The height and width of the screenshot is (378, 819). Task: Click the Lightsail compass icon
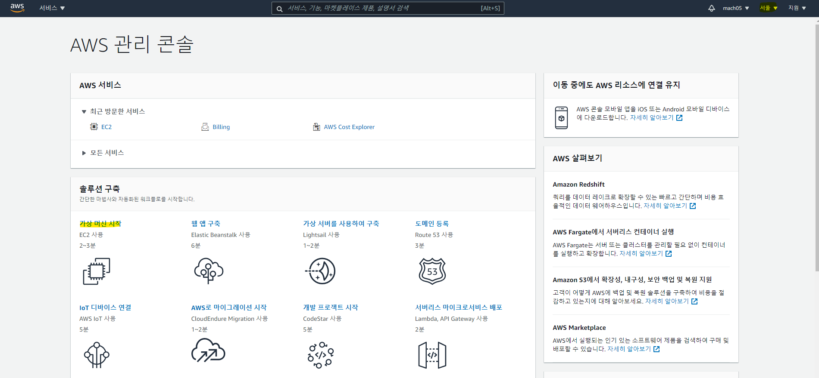(x=320, y=271)
